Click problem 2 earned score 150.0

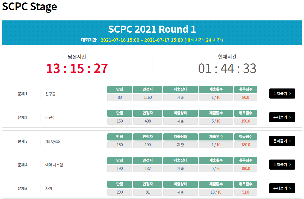[246, 121]
